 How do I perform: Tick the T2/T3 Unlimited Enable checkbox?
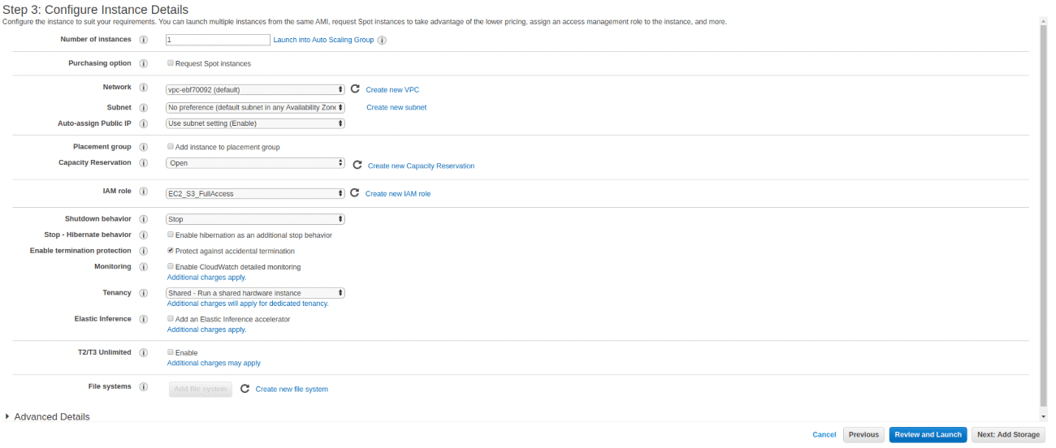coord(171,352)
